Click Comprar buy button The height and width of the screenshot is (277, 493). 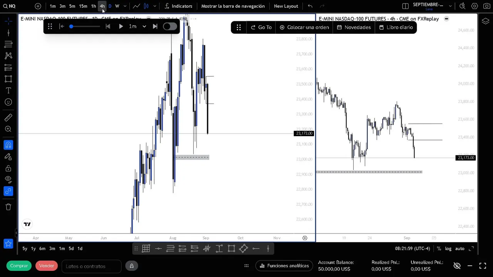(19, 266)
